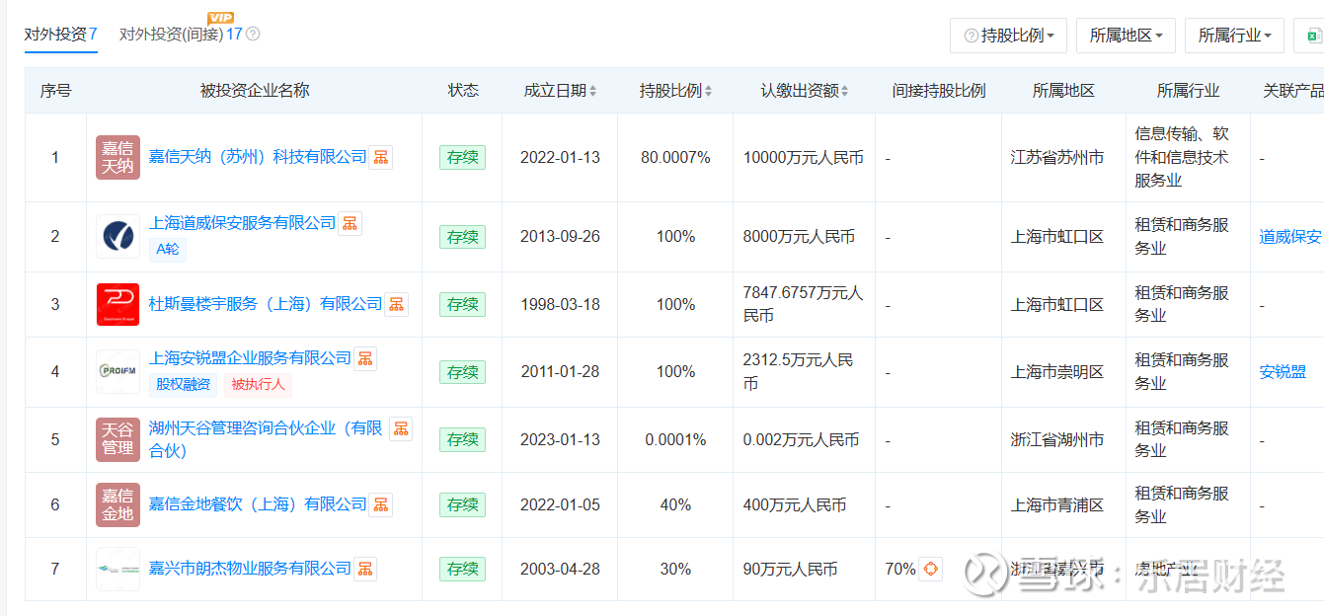Click equity structure icon beside 上海道威保安服务有限公司
Screen dimensions: 1324x616
[x=350, y=224]
